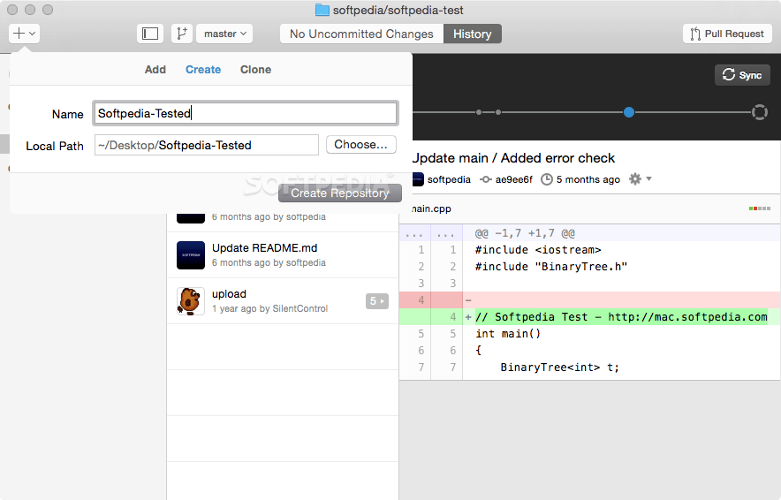Click the BinaryTree<int> t; diff line
Screen dimensions: 781x500
tap(590, 367)
